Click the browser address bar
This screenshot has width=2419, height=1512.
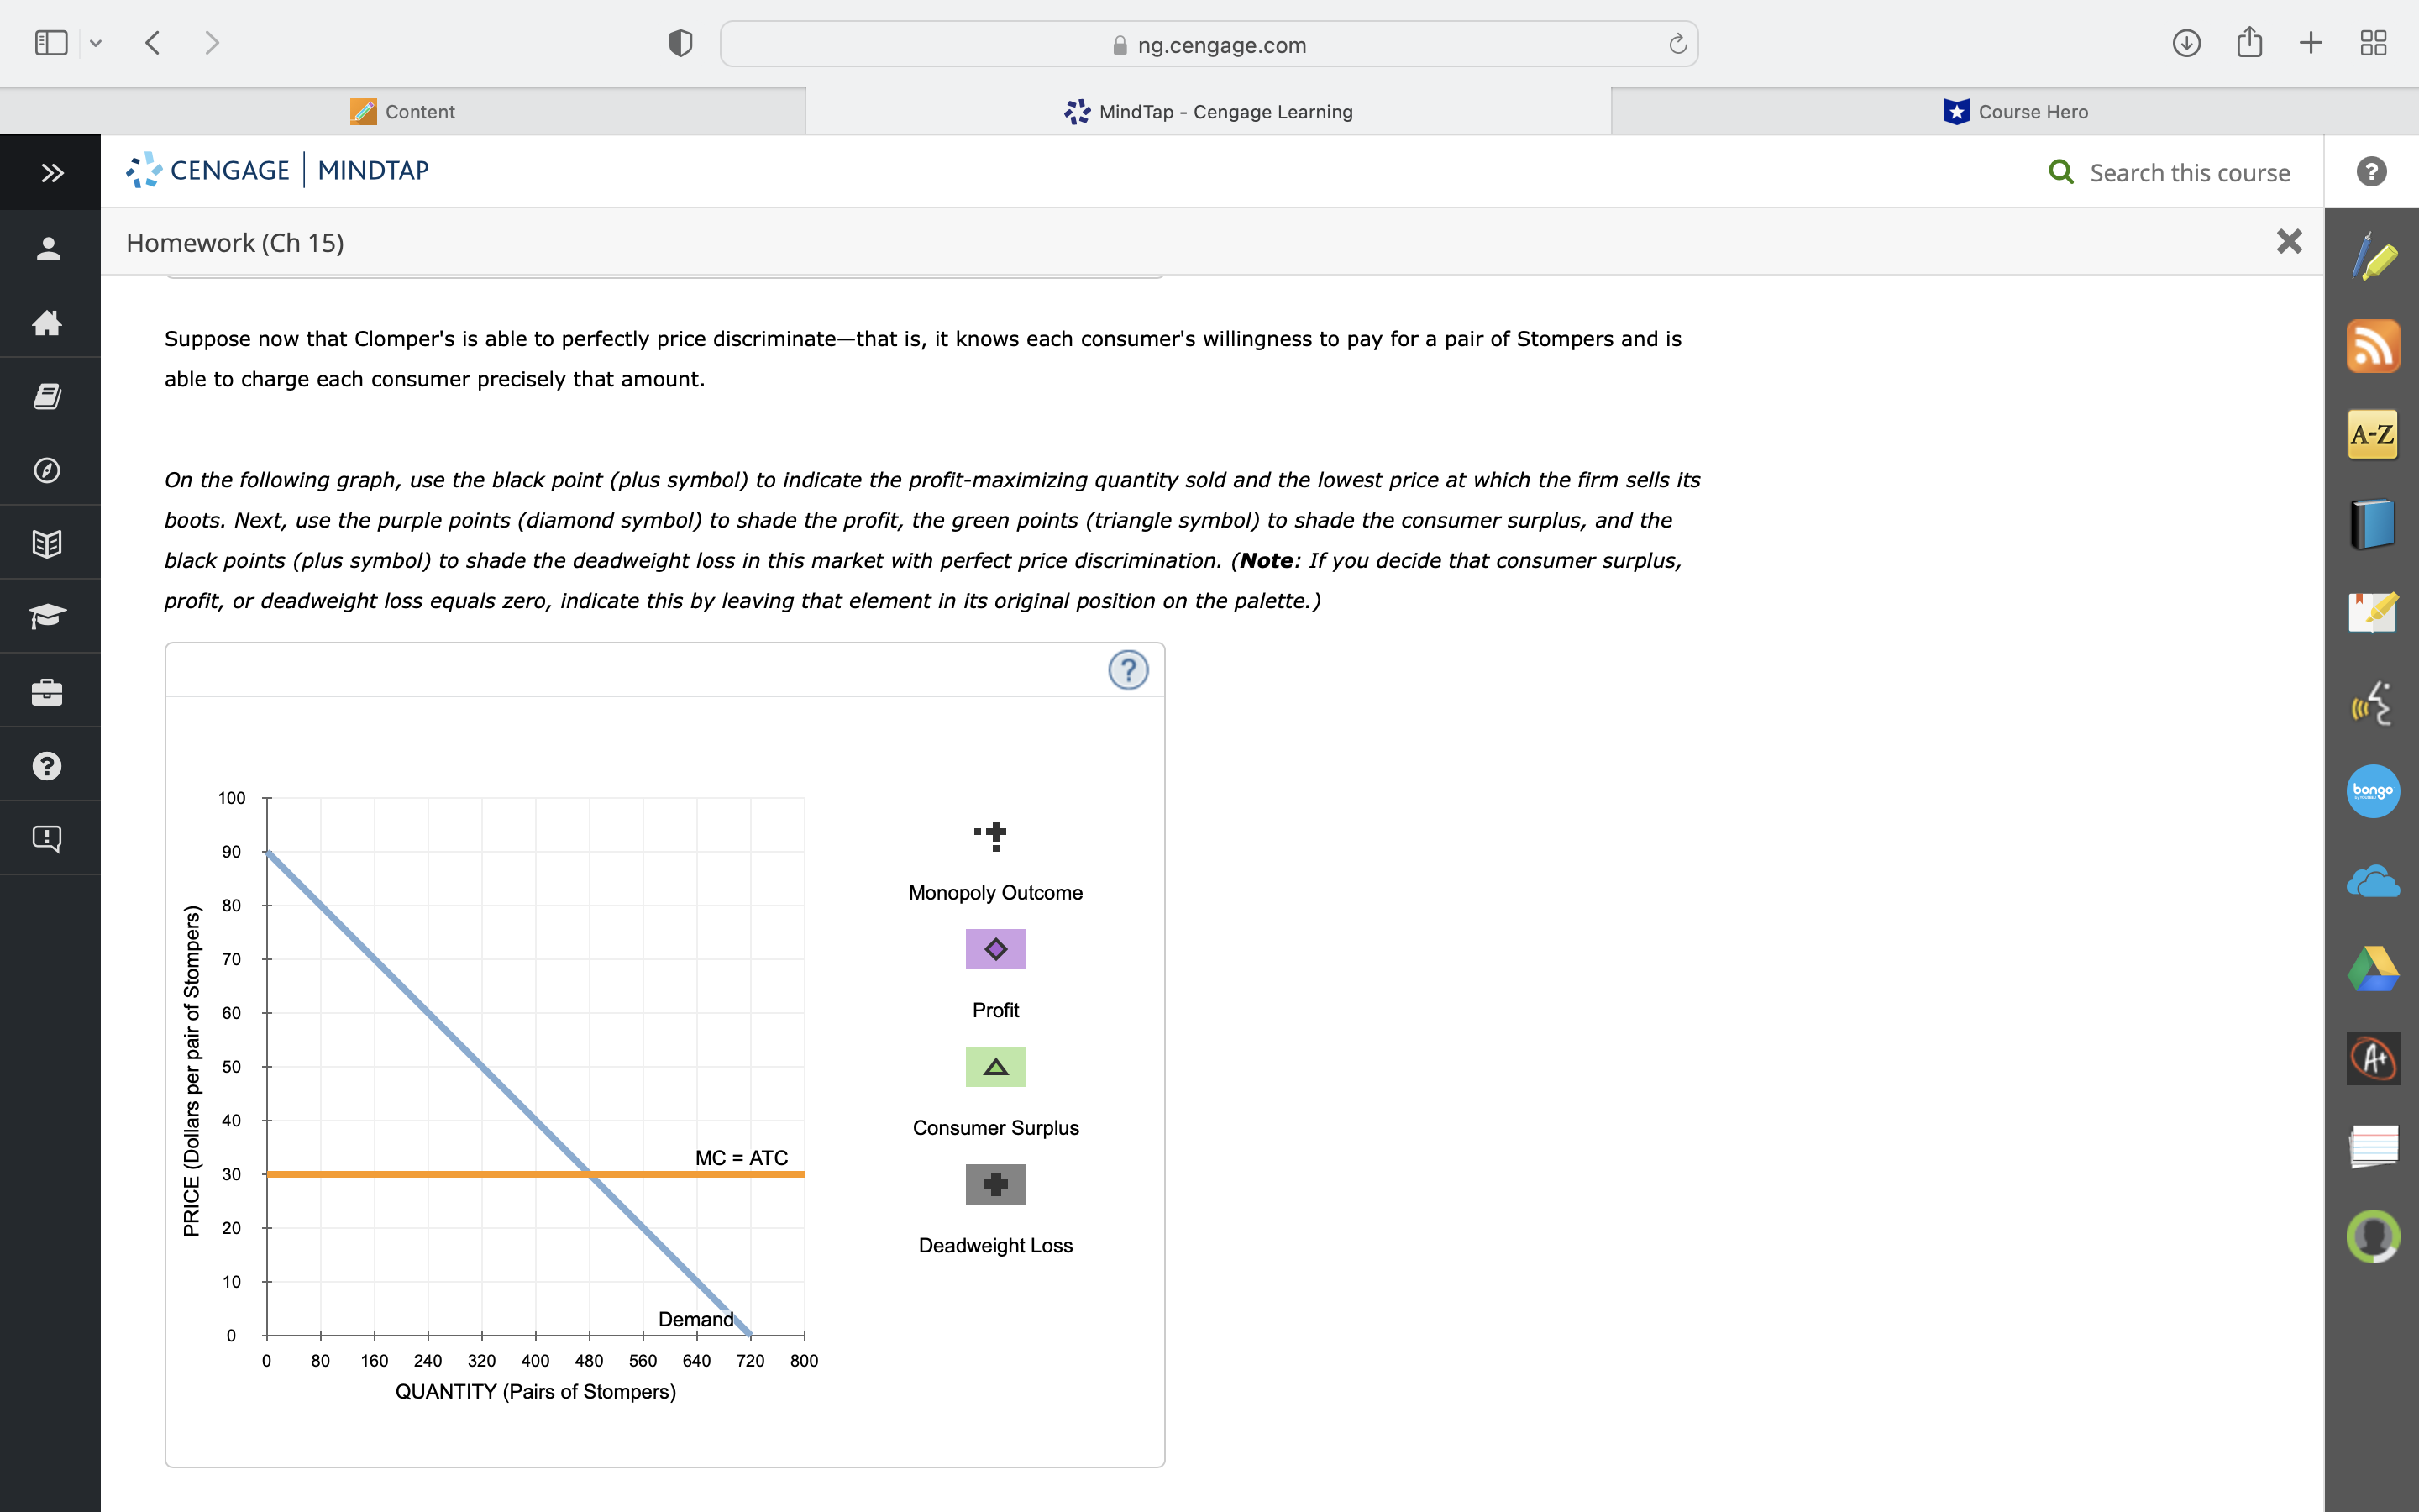point(1209,44)
